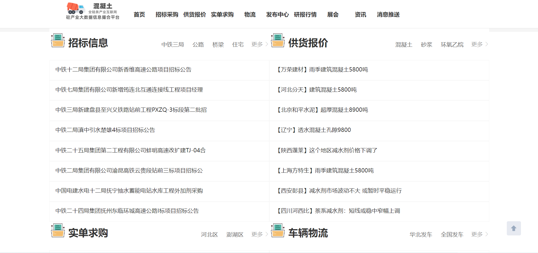Open 辽宁 透水混凝土孔隙9800 quote
The image size is (538, 253).
313,130
